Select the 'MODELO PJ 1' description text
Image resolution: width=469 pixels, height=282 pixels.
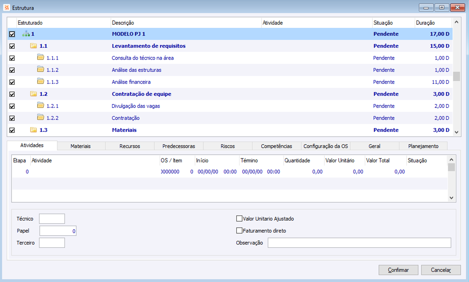(x=128, y=34)
